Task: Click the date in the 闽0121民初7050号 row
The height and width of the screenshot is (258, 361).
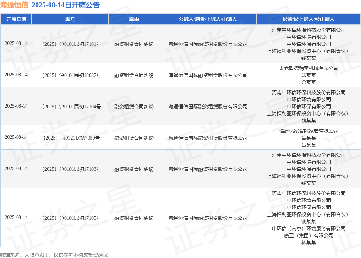Action: [16, 137]
